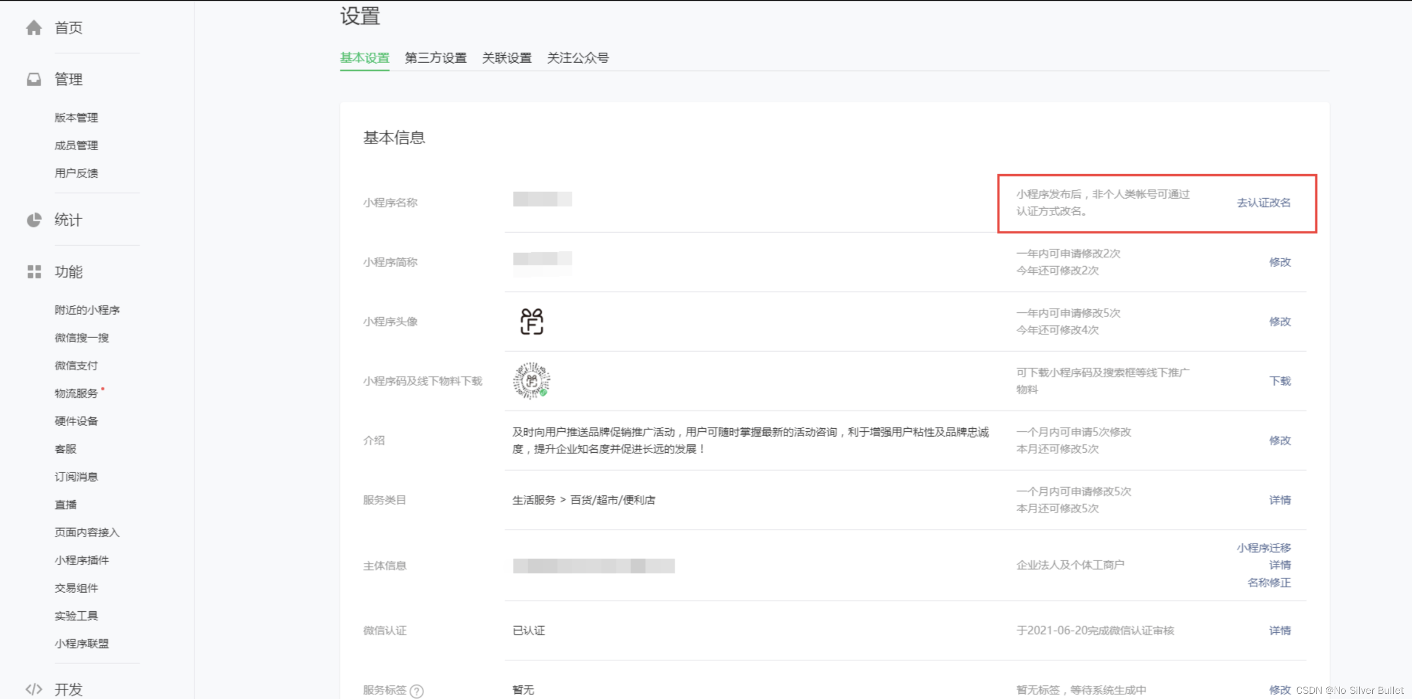The image size is (1412, 699).
Task: Open the 功能 section in sidebar
Action: click(x=68, y=271)
